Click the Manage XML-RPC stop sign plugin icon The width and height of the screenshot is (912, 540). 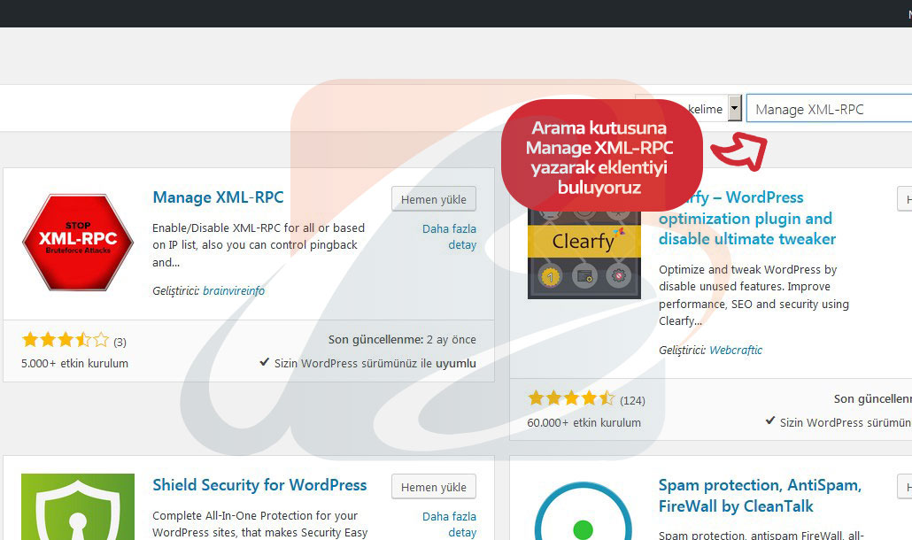pyautogui.click(x=78, y=243)
